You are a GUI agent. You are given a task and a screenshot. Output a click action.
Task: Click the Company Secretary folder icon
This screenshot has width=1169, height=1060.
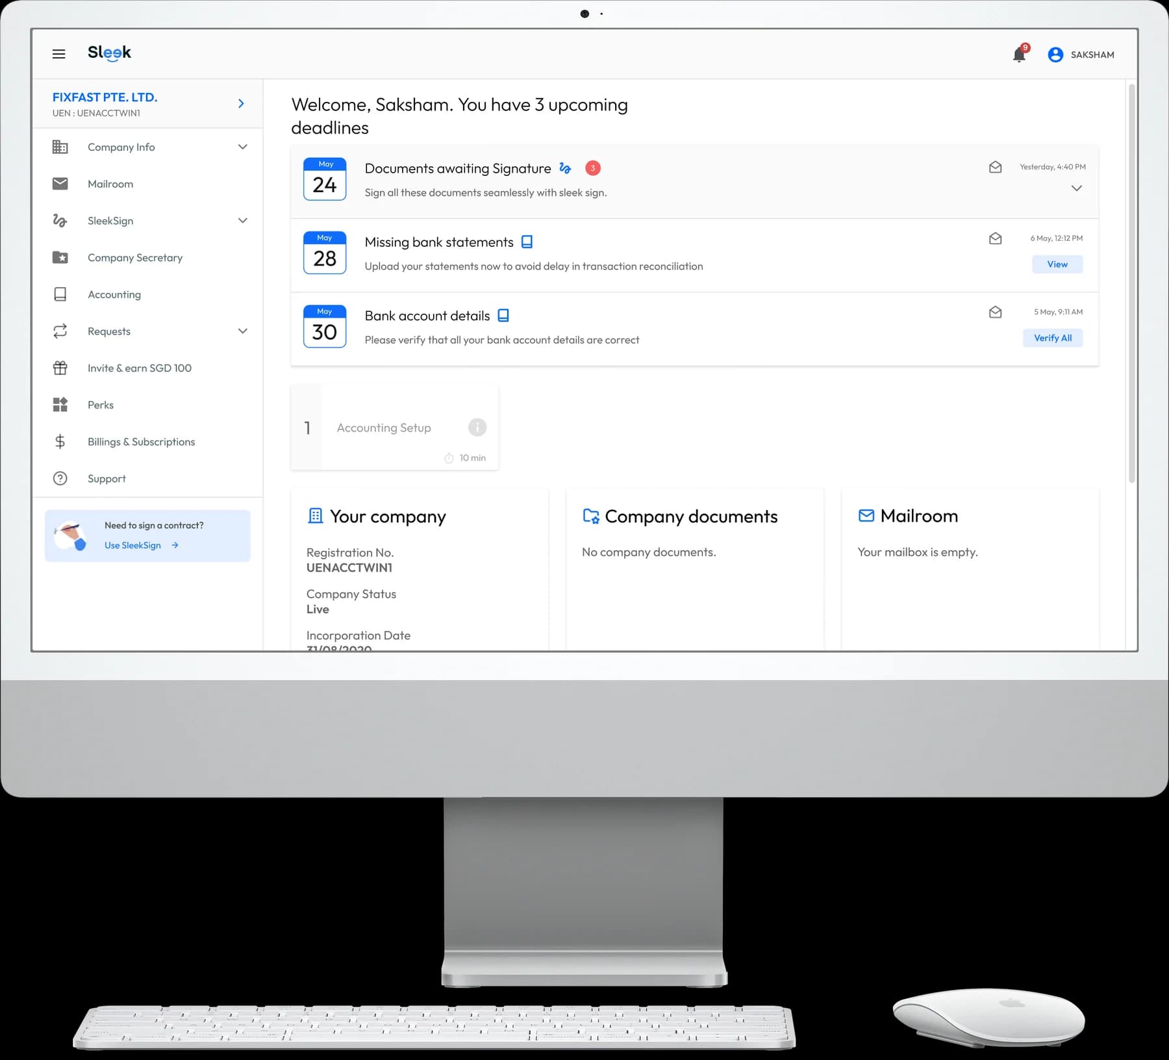pyautogui.click(x=60, y=258)
